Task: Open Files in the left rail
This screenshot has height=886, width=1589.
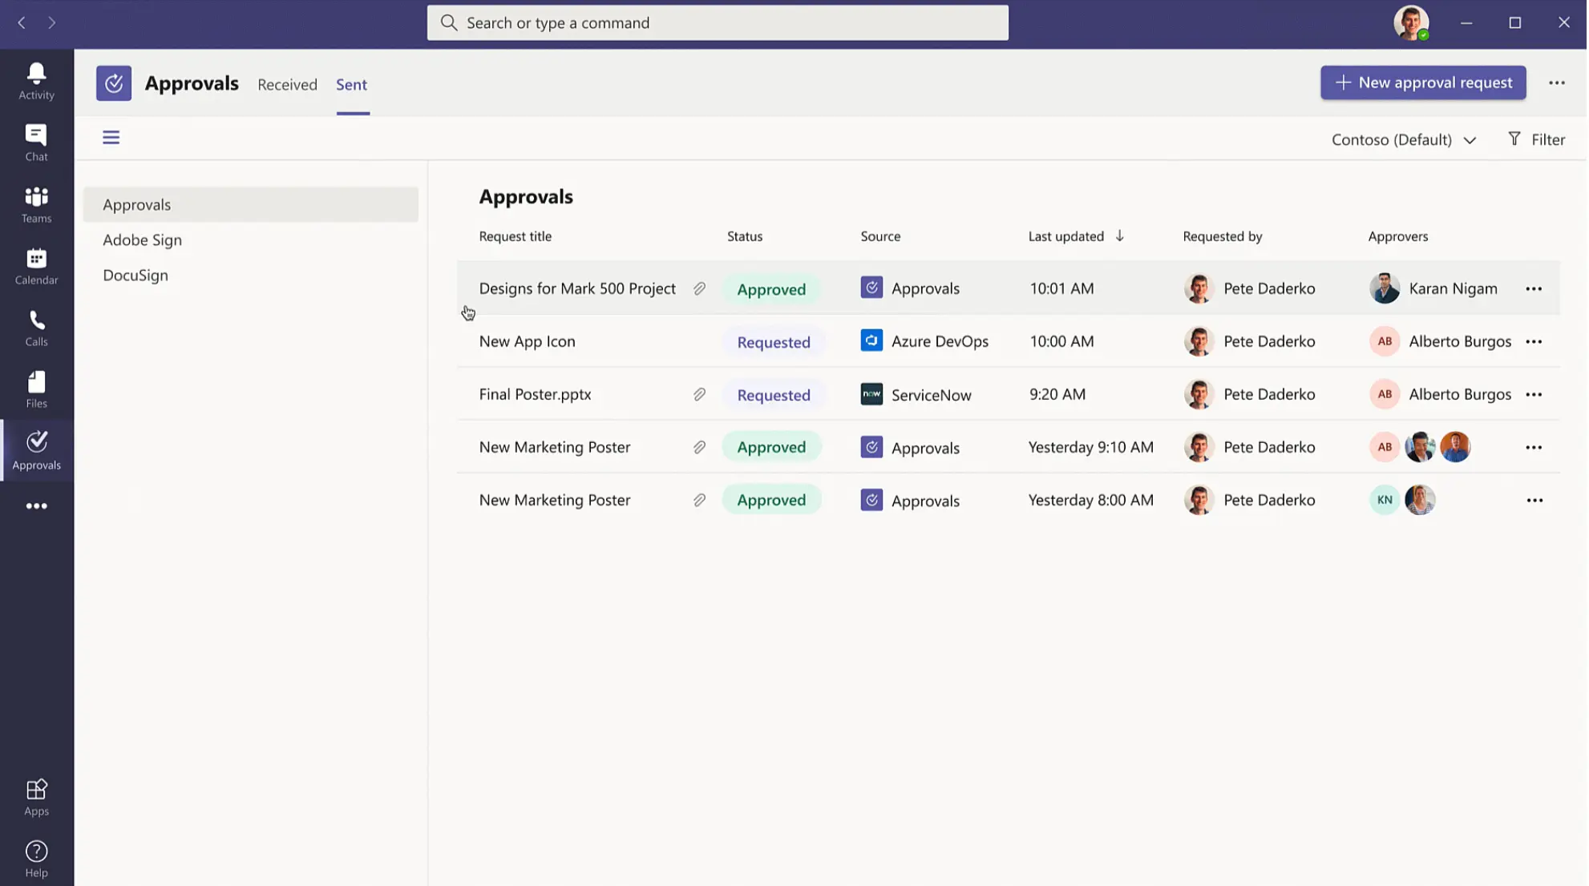Action: point(36,389)
